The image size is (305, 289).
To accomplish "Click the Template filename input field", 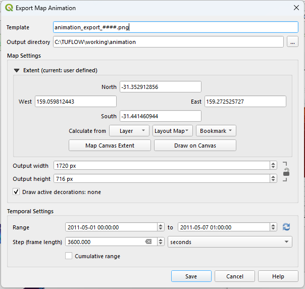I will pyautogui.click(x=175, y=27).
